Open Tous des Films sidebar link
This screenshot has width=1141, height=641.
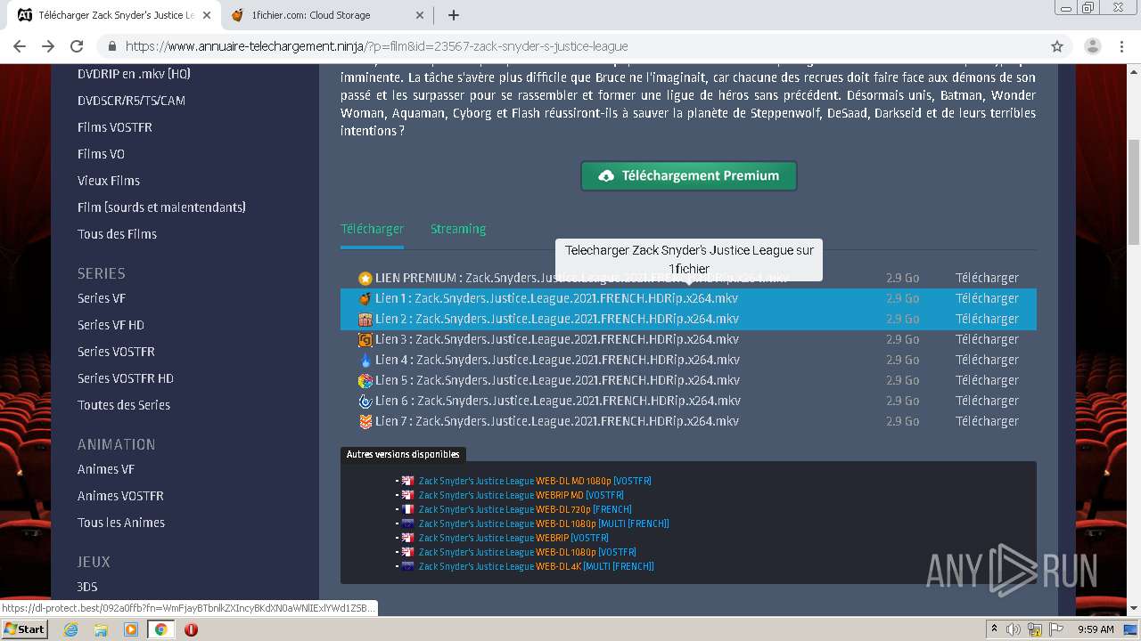[x=117, y=234]
